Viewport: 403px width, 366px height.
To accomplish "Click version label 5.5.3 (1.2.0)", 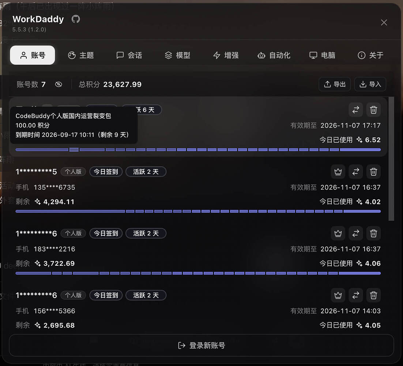I will pyautogui.click(x=29, y=30).
